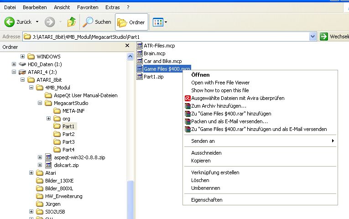
Task: Select Car and Bike.mcp file icon
Action: tap(140, 61)
